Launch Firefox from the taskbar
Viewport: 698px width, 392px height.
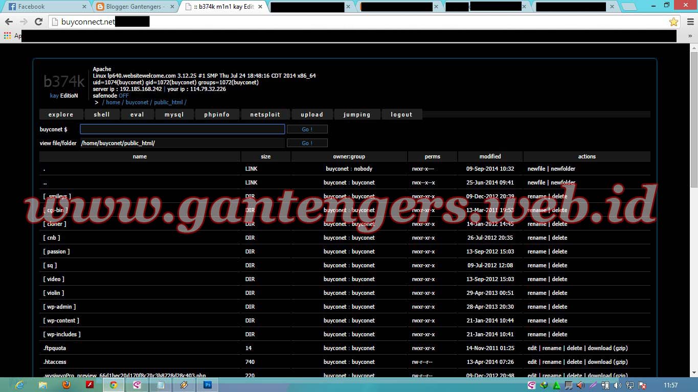tap(66, 384)
